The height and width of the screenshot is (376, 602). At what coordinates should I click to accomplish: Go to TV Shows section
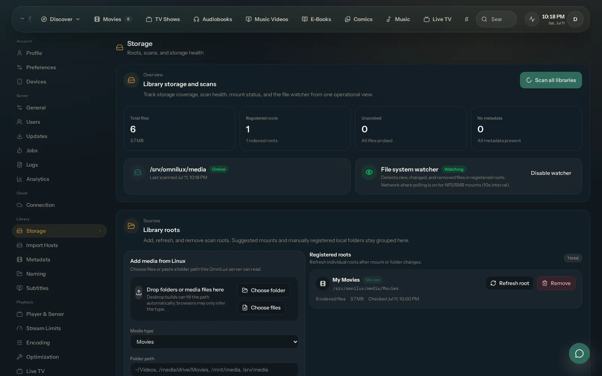(163, 19)
